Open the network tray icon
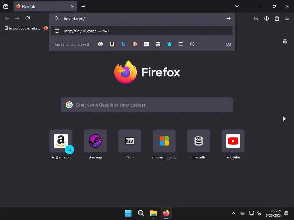 click(x=252, y=213)
